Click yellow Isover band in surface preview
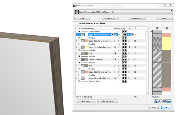Image resolution: width=178 pixels, height=115 pixels. (x=167, y=44)
